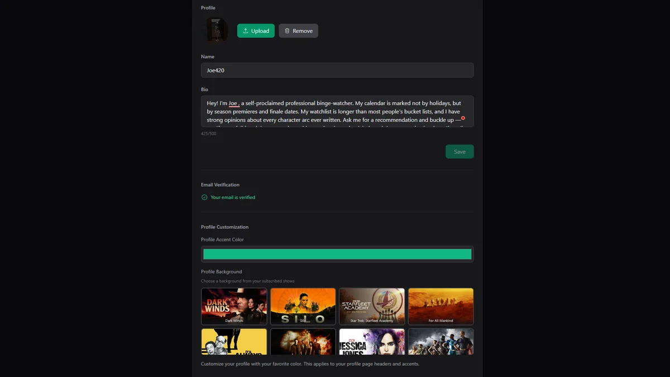The height and width of the screenshot is (377, 670).
Task: Click the upload arrow icon on Upload button
Action: point(245,31)
